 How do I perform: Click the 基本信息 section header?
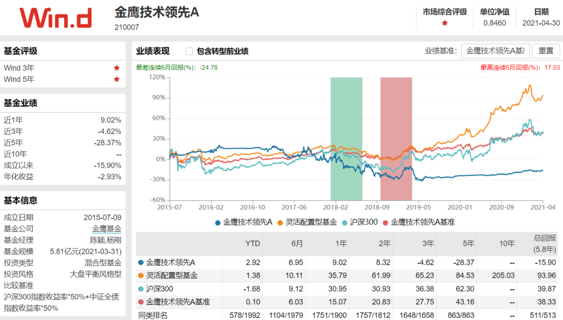[20, 201]
